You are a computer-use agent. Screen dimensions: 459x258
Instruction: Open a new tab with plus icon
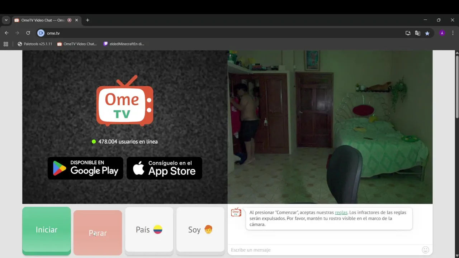point(87,20)
